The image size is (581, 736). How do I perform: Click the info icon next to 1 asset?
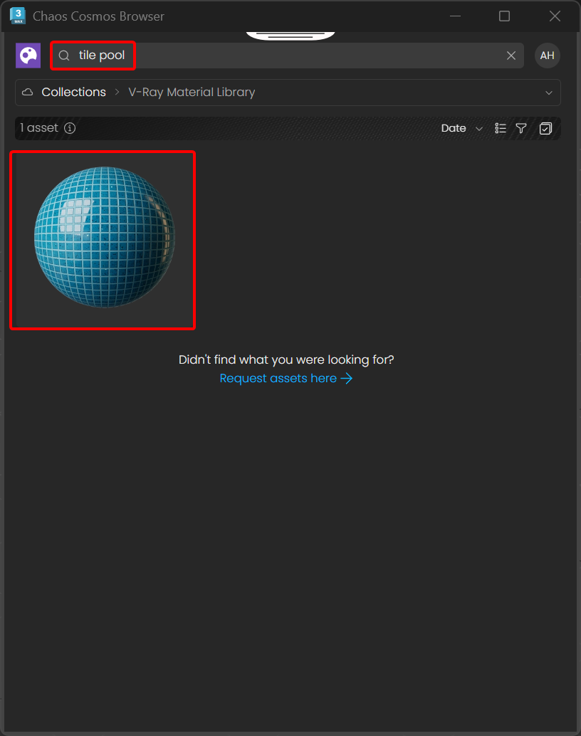click(70, 128)
